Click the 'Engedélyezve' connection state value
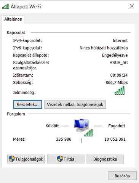Screen dimensions: 139x183 (115, 55)
